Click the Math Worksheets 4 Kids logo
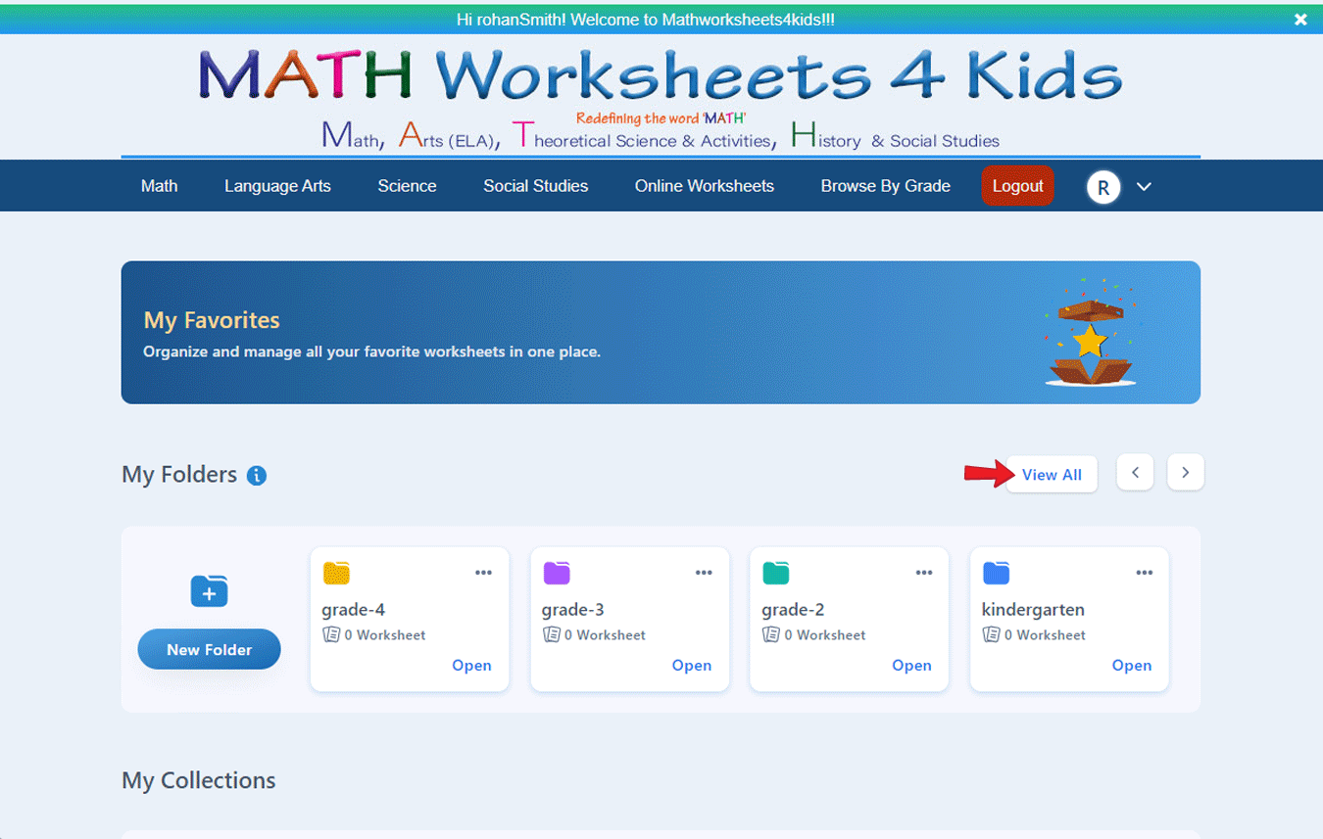This screenshot has height=839, width=1323. [661, 98]
